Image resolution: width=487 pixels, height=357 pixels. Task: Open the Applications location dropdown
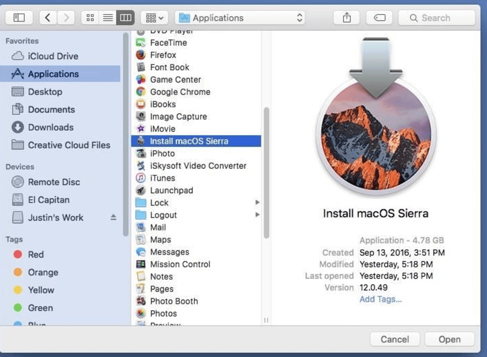(240, 17)
